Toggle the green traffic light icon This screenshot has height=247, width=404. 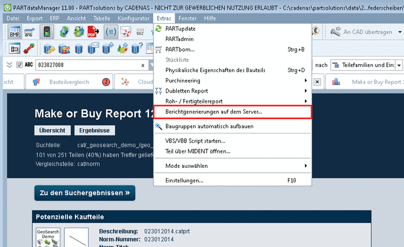pos(47,32)
